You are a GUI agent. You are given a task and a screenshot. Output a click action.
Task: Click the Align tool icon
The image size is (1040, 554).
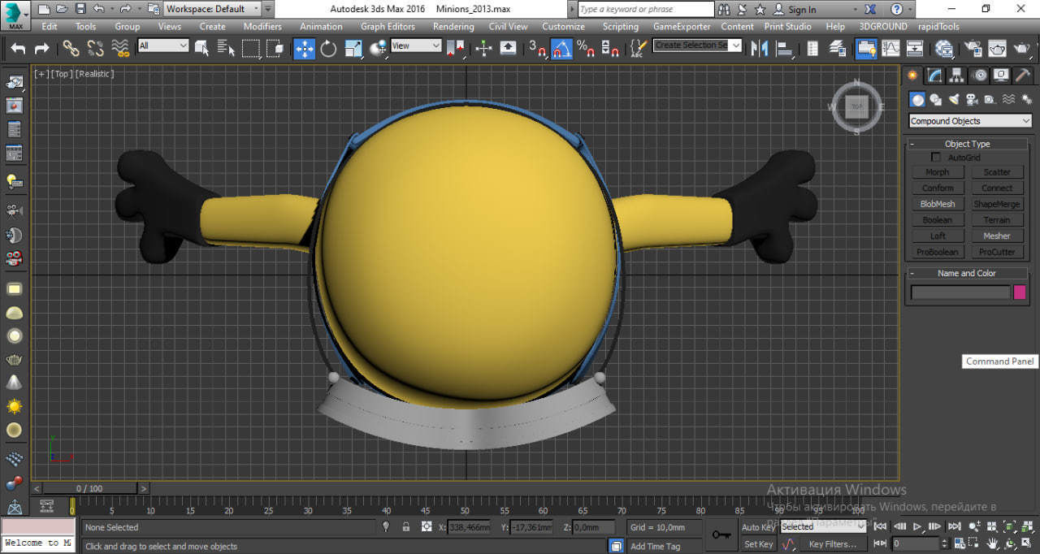click(785, 49)
